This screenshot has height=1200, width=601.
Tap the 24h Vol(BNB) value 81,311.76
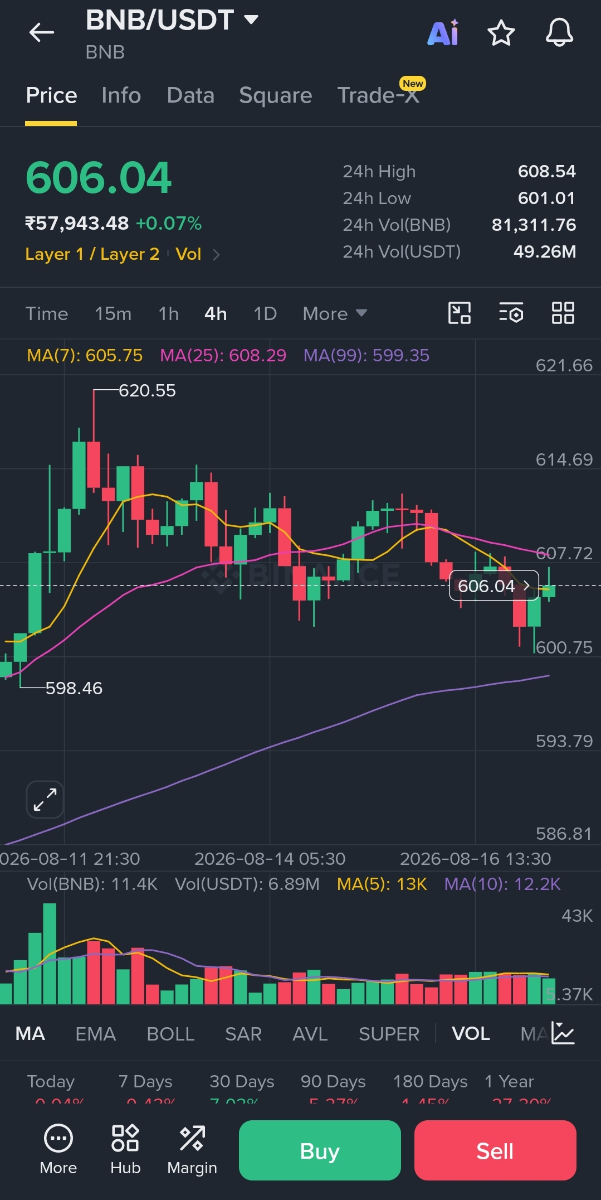(534, 225)
